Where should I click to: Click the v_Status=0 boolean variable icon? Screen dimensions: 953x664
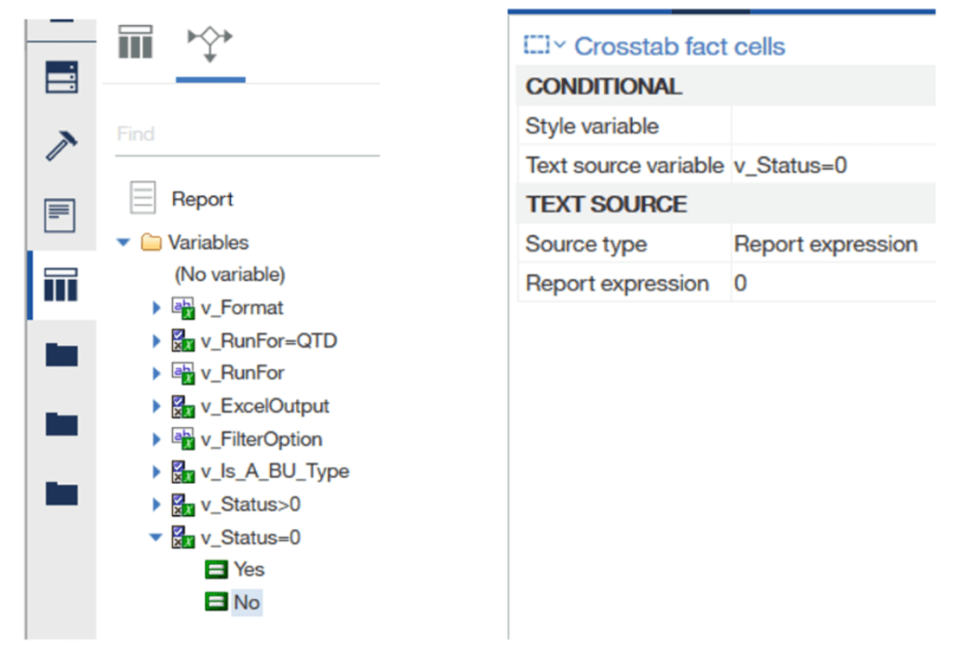(x=183, y=538)
